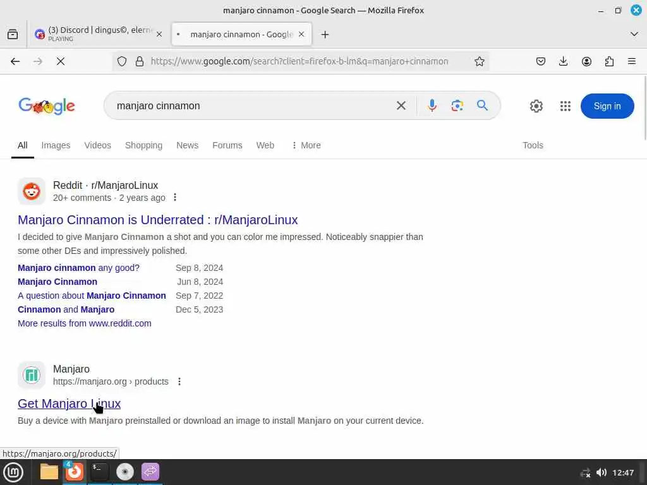Open the network tray icon
The image size is (647, 485).
pyautogui.click(x=585, y=472)
